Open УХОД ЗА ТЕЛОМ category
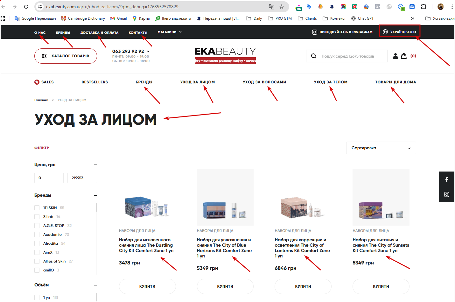Viewport: 455px width, 302px height. (330, 82)
